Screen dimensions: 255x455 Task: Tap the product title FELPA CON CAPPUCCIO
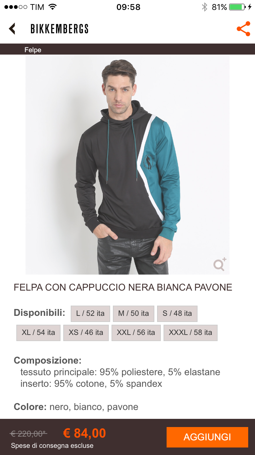click(123, 287)
